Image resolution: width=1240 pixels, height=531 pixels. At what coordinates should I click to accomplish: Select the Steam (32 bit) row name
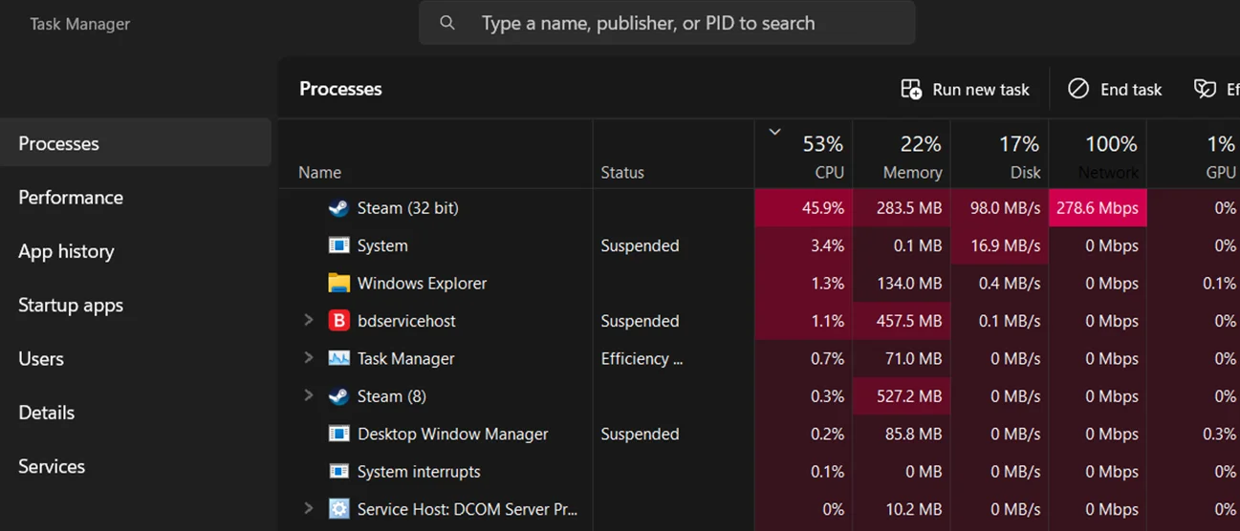[x=407, y=208]
